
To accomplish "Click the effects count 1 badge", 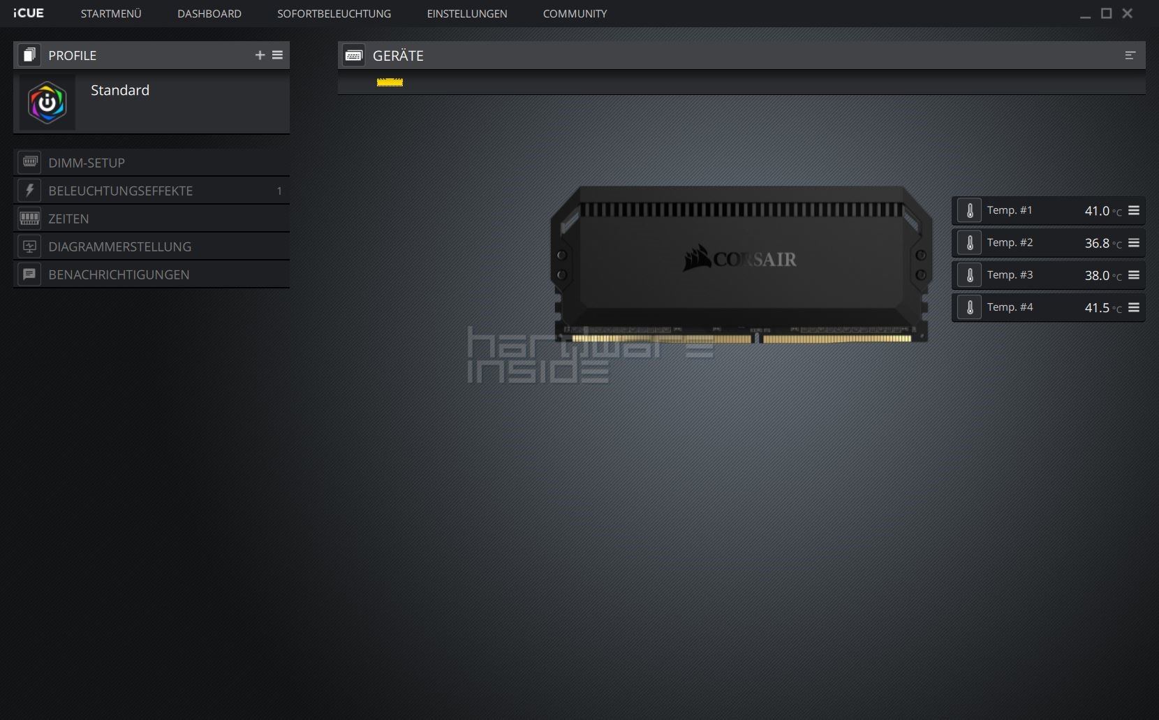I will (x=279, y=191).
